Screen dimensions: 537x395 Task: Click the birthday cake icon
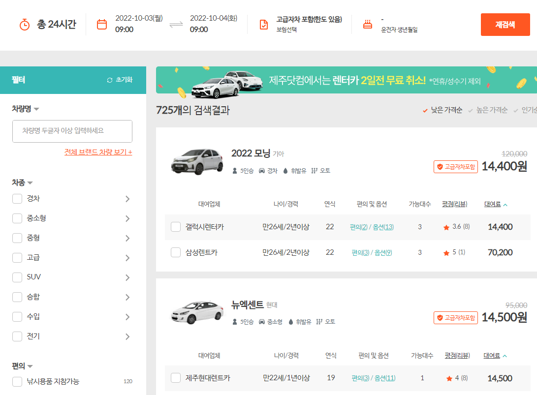[x=368, y=24]
